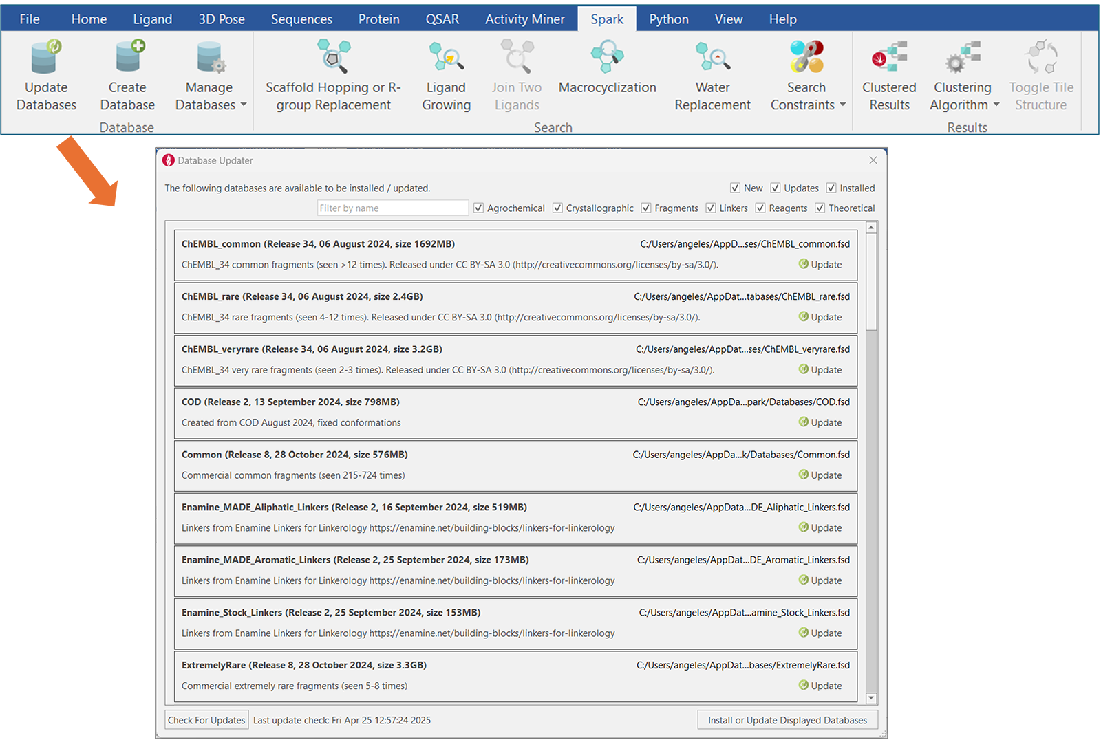1101x751 pixels.
Task: Click the scroll down arrow of the list
Action: [x=871, y=698]
